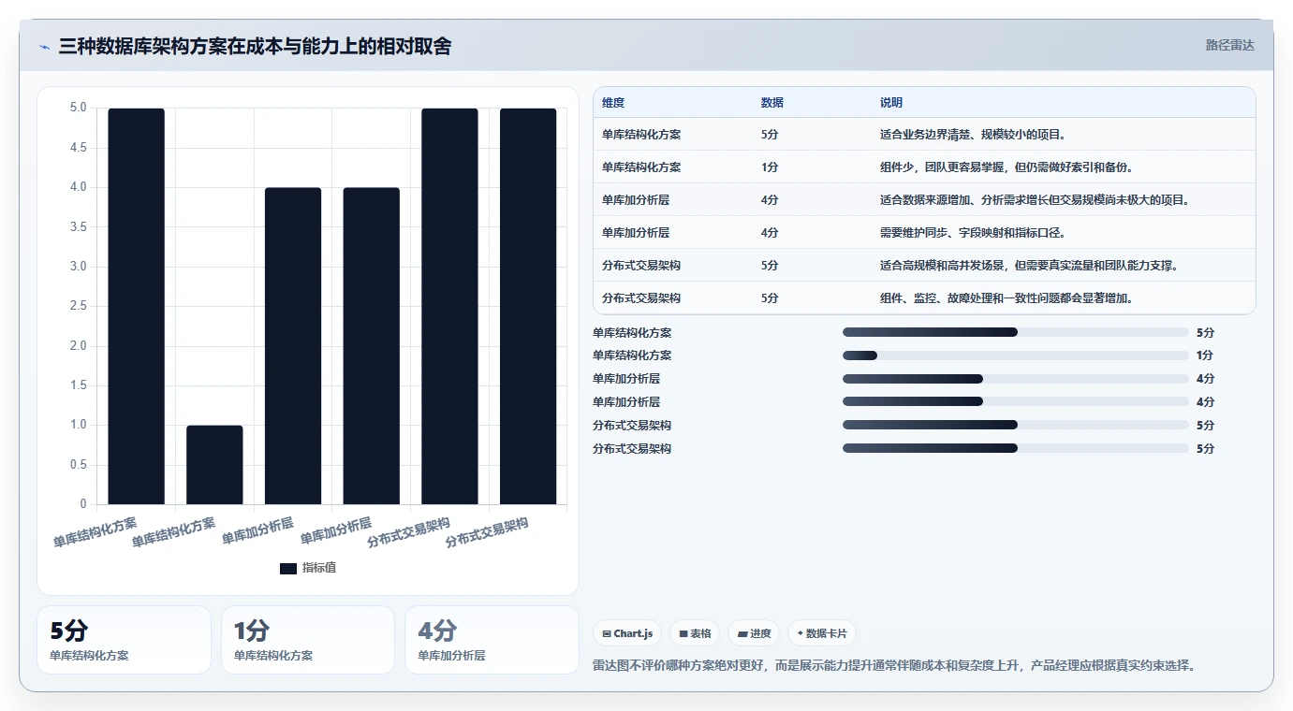
Task: Select the 数据卡片 chip
Action: [822, 633]
